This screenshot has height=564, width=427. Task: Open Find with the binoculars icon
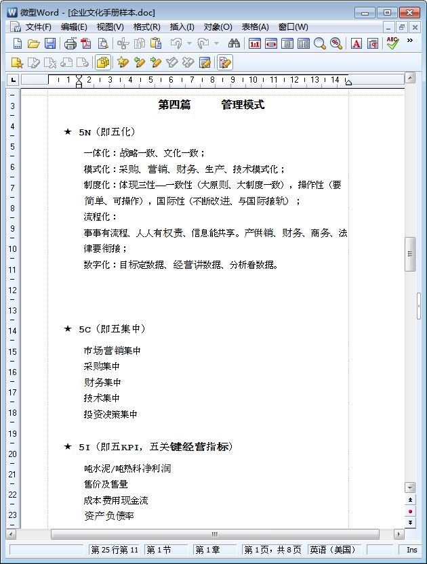pos(234,44)
